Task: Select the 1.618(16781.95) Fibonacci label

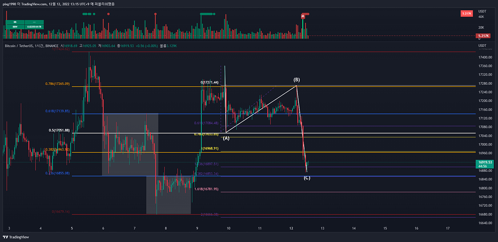Action: click(x=206, y=189)
